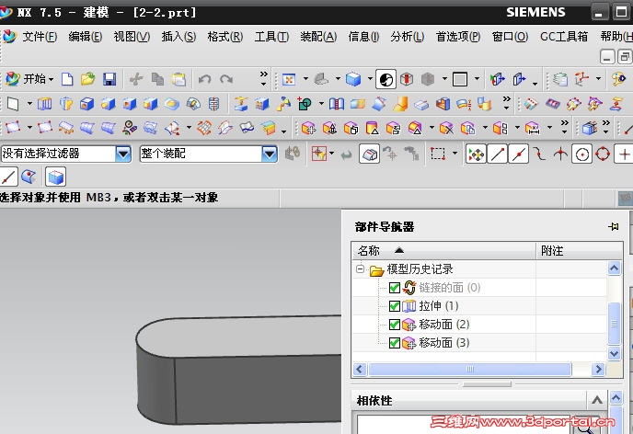Screen dimensions: 633x434
Task: Click the Revolve feature icon
Action: pos(66,104)
